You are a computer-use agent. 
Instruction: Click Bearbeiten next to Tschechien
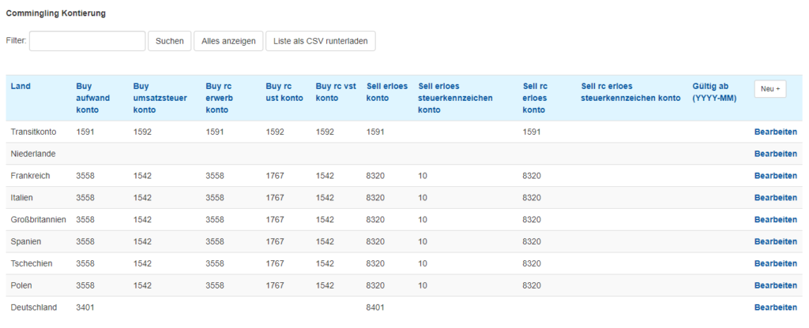click(776, 263)
